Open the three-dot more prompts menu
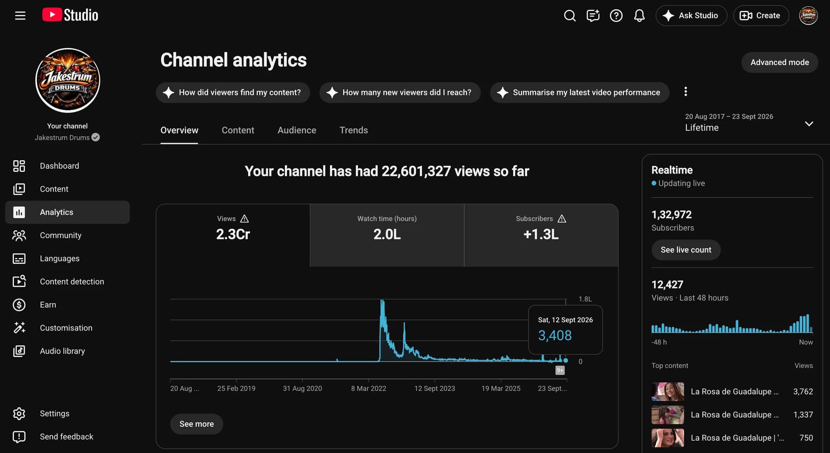This screenshot has width=830, height=453. (x=685, y=92)
